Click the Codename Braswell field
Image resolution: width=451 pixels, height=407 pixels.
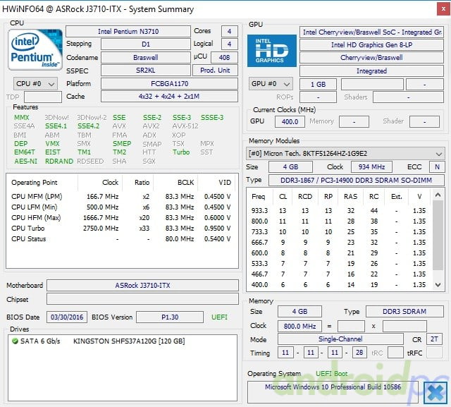click(x=146, y=58)
